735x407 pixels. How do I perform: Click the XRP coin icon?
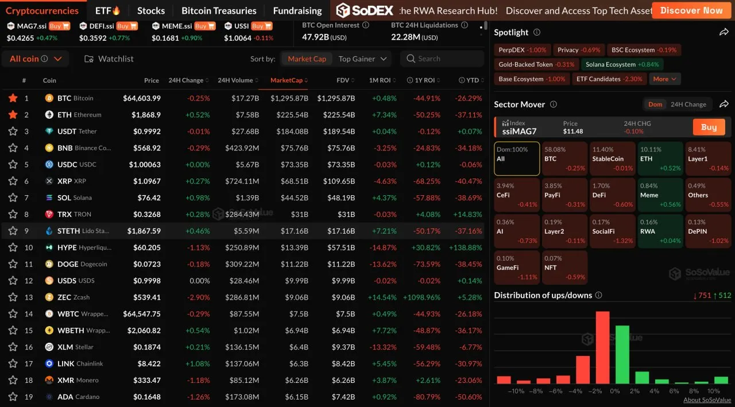pyautogui.click(x=49, y=181)
